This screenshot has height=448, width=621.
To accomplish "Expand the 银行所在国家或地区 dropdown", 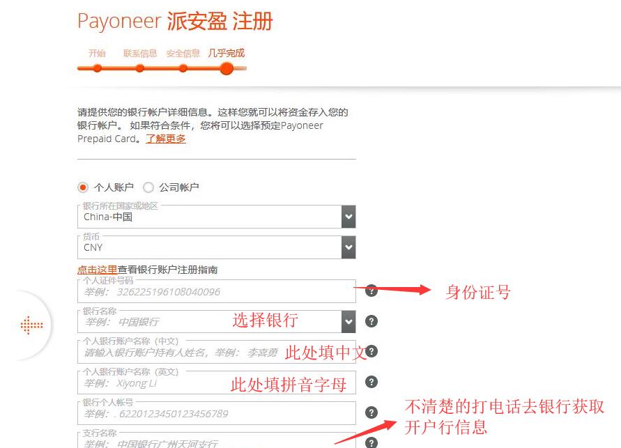I will [x=348, y=217].
